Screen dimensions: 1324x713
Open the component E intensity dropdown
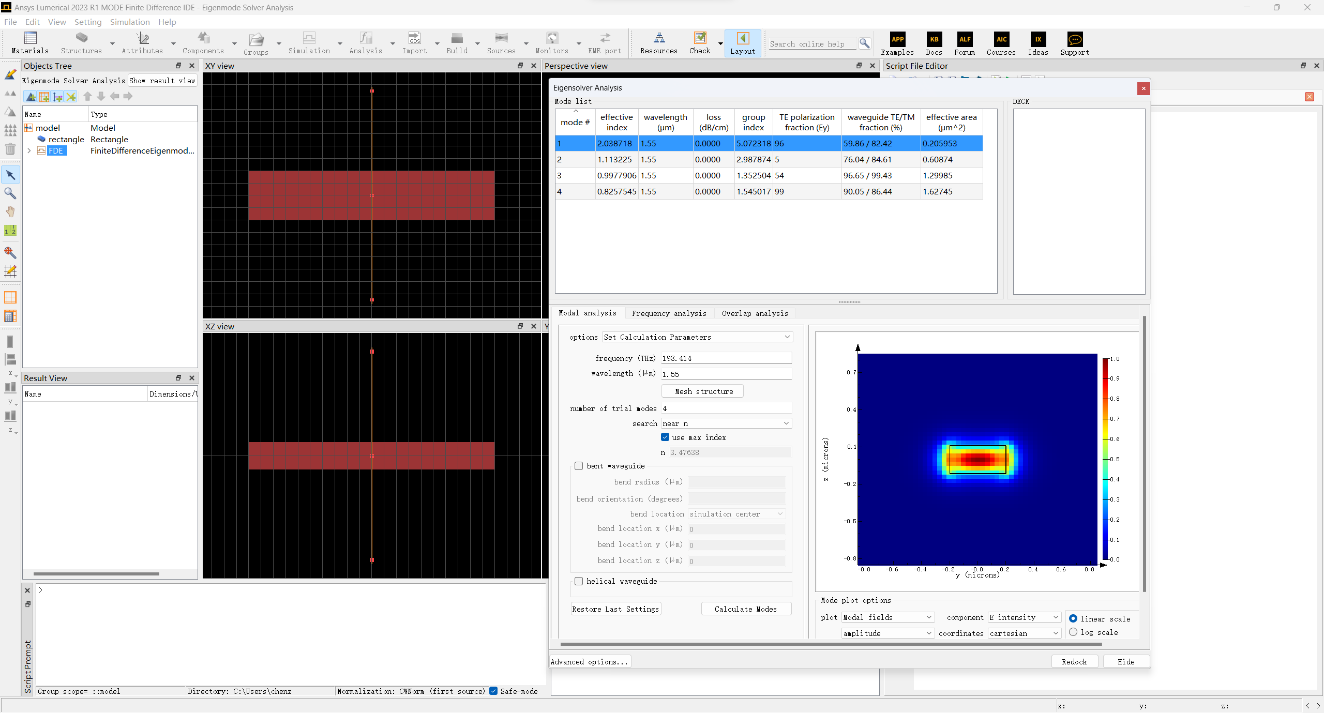click(1024, 617)
